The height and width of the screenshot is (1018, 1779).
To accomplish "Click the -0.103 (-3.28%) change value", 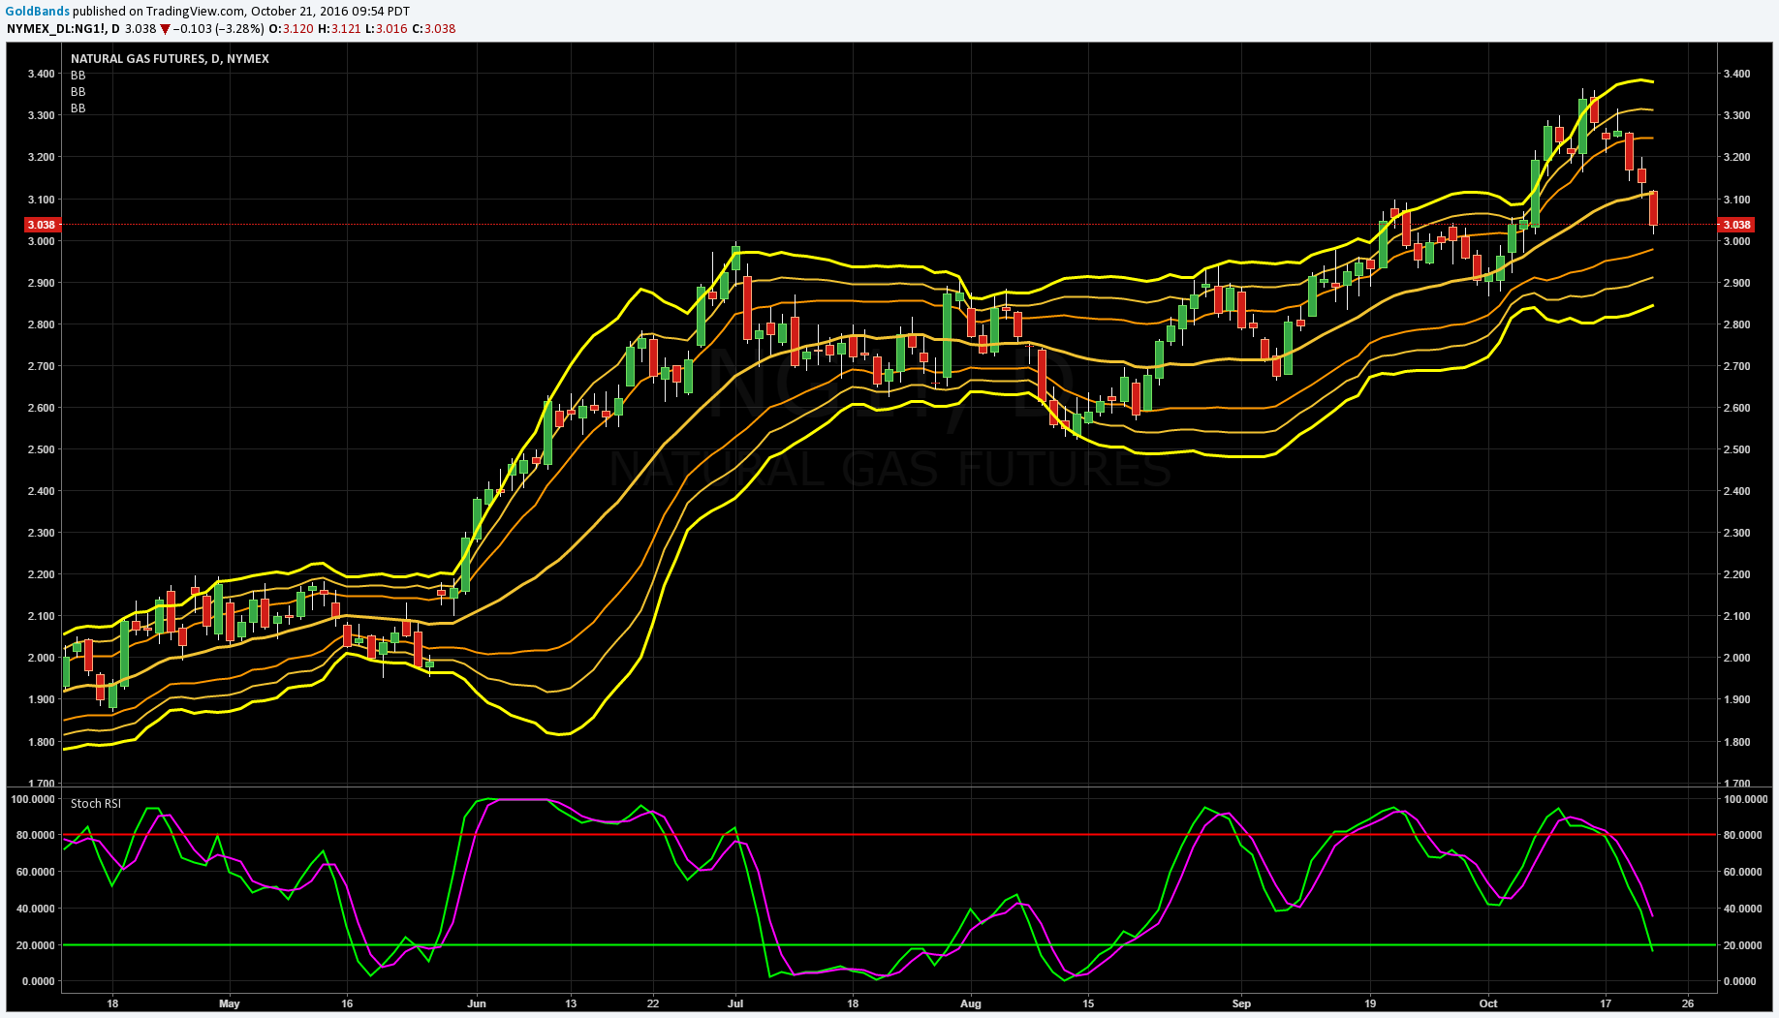I will (219, 29).
